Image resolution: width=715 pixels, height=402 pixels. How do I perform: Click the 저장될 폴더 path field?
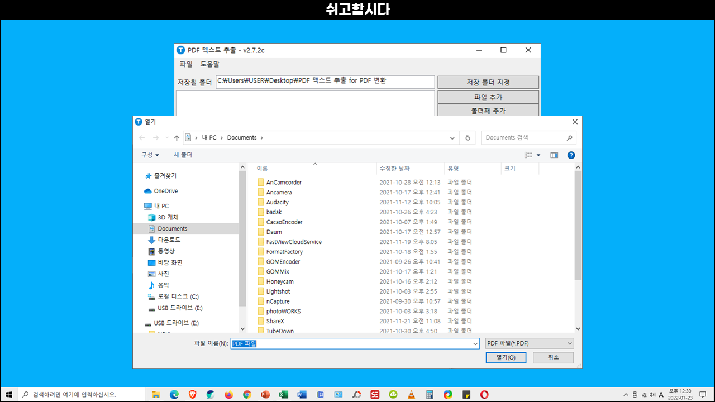click(x=325, y=82)
